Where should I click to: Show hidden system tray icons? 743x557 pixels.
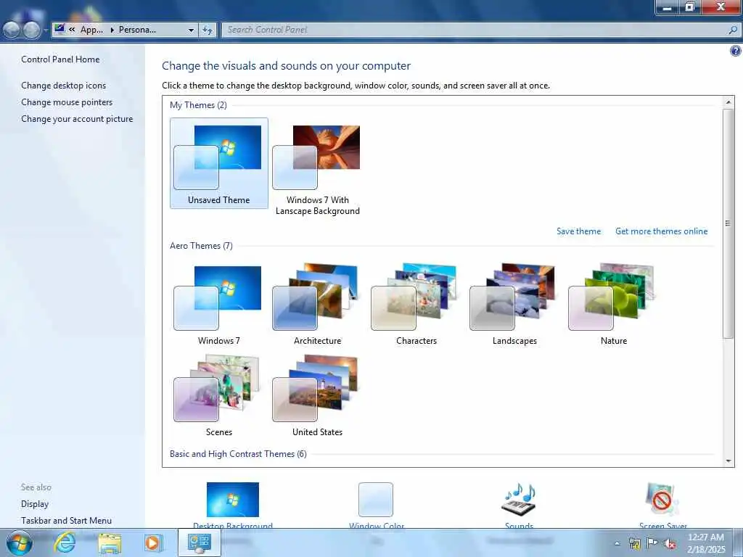[x=617, y=543]
